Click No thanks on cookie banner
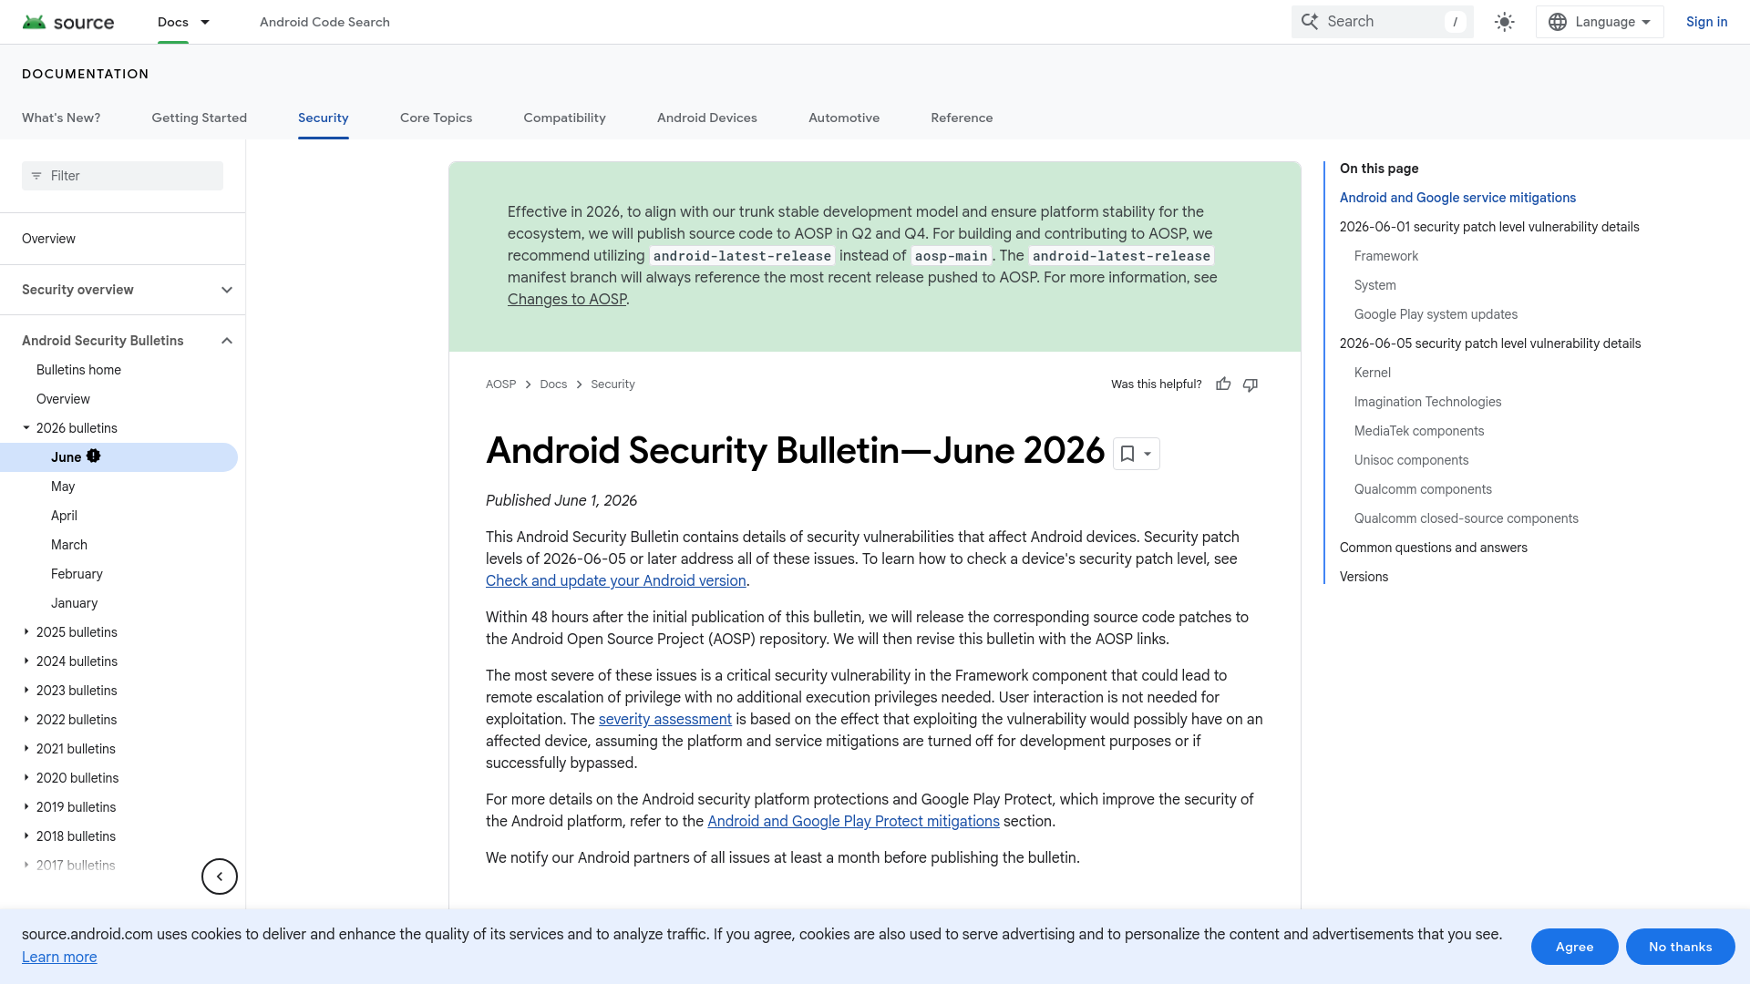1750x984 pixels. [x=1680, y=947]
